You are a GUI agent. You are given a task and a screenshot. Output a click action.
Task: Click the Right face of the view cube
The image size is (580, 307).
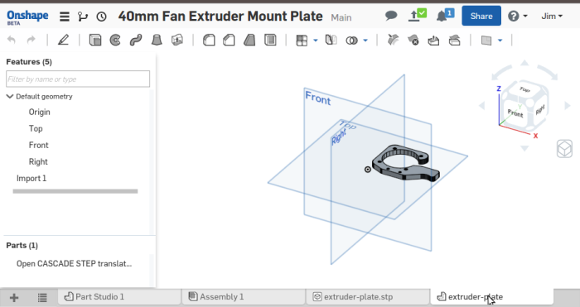pos(540,110)
